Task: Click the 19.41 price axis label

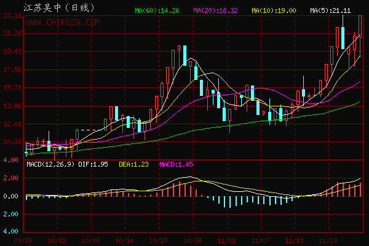Action: coord(12,51)
